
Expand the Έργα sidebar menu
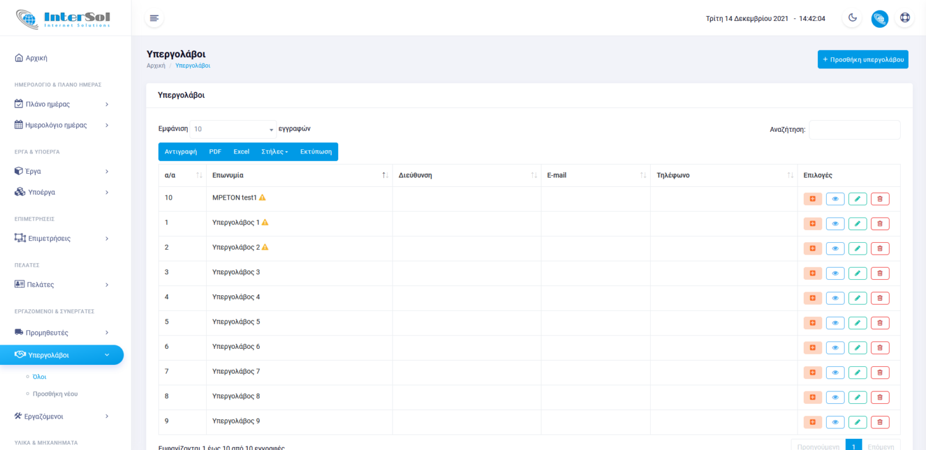[62, 171]
